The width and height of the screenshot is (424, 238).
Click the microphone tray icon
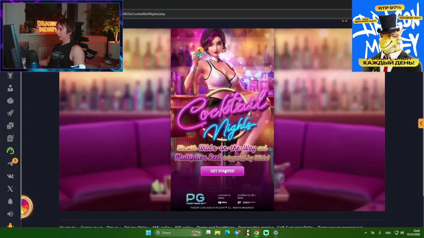coord(380,233)
